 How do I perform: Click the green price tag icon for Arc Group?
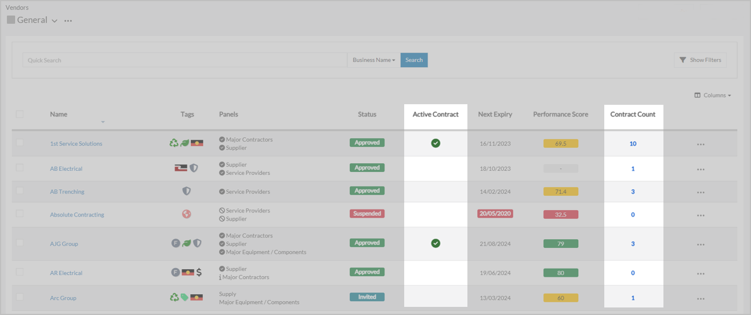[184, 298]
